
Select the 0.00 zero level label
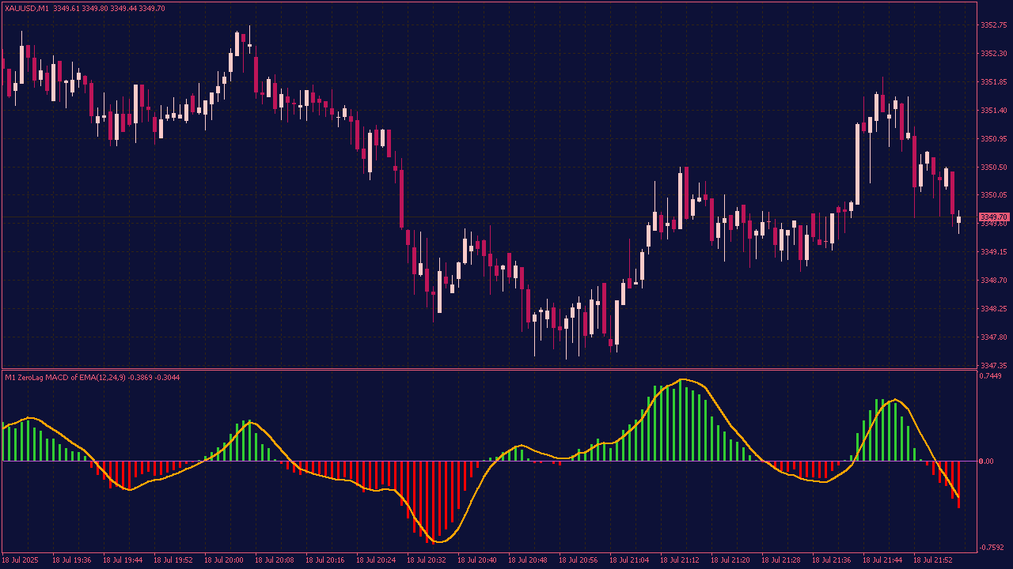[987, 462]
